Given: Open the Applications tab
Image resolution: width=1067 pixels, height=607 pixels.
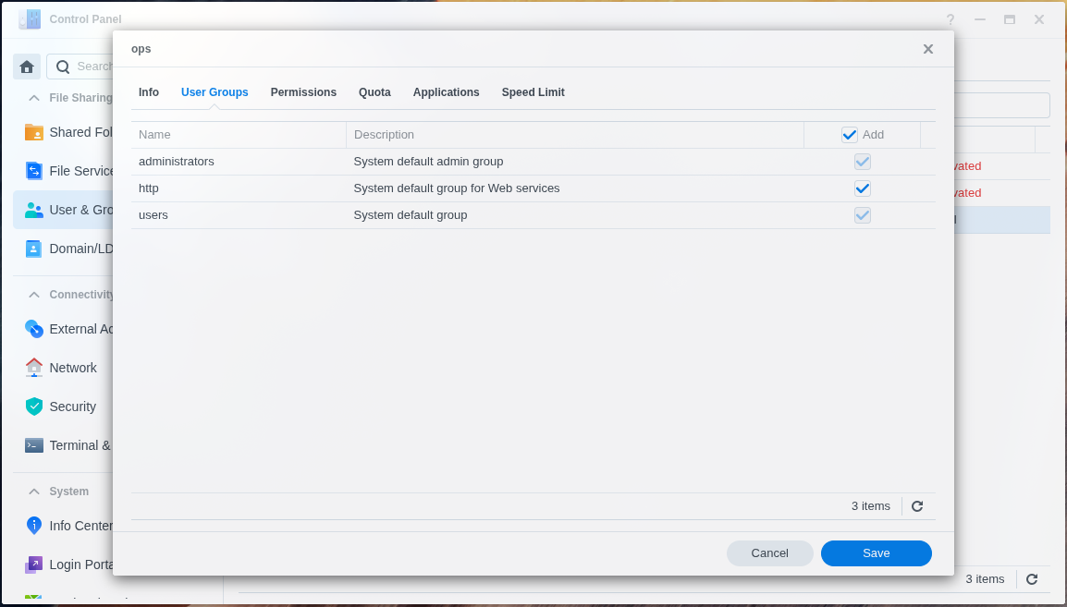Looking at the screenshot, I should tap(446, 92).
